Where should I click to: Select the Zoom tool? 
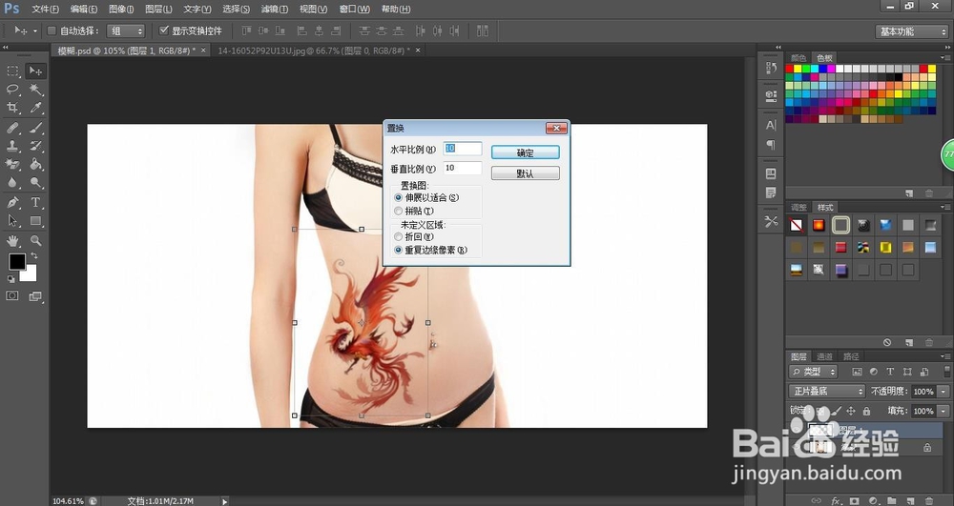click(x=36, y=240)
